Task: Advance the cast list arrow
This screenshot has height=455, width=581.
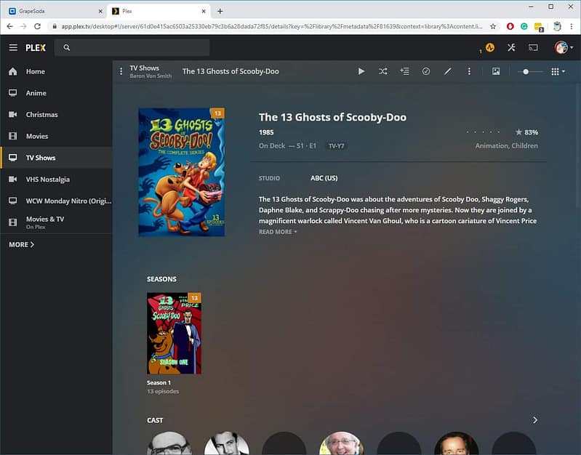Action: 535,420
